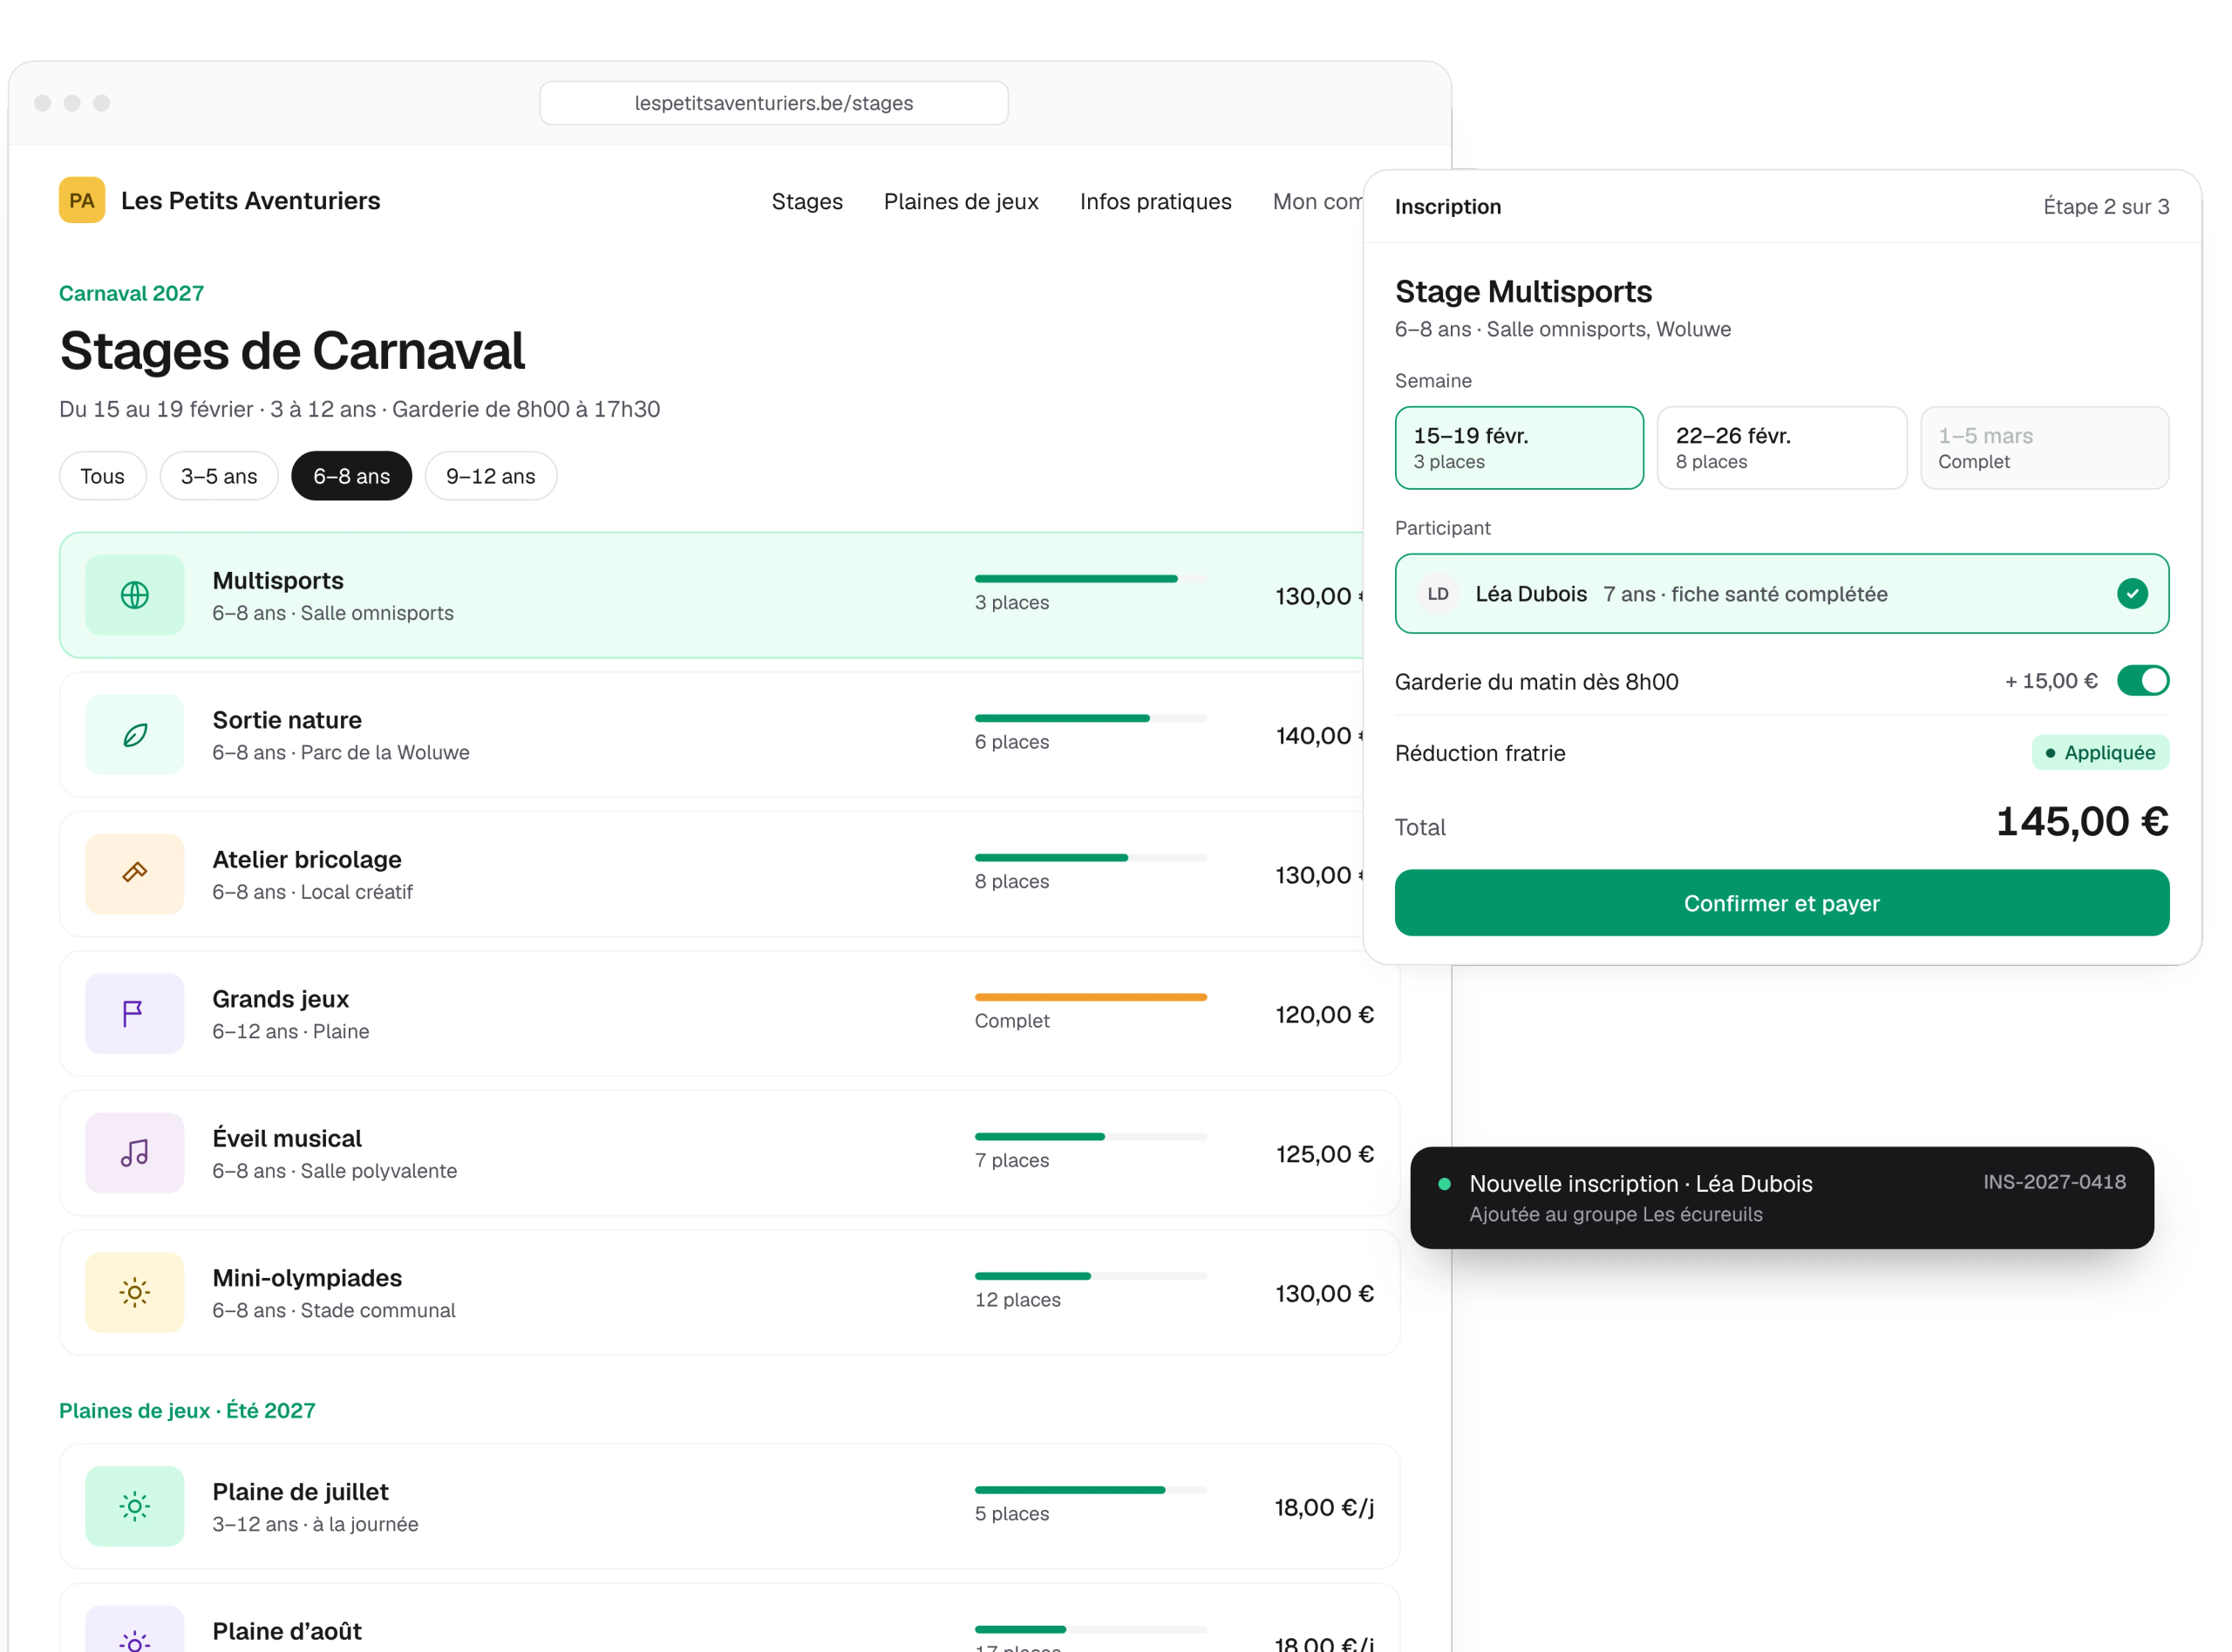The image size is (2232, 1652).
Task: Open the Plaines de jeux menu
Action: [x=961, y=201]
